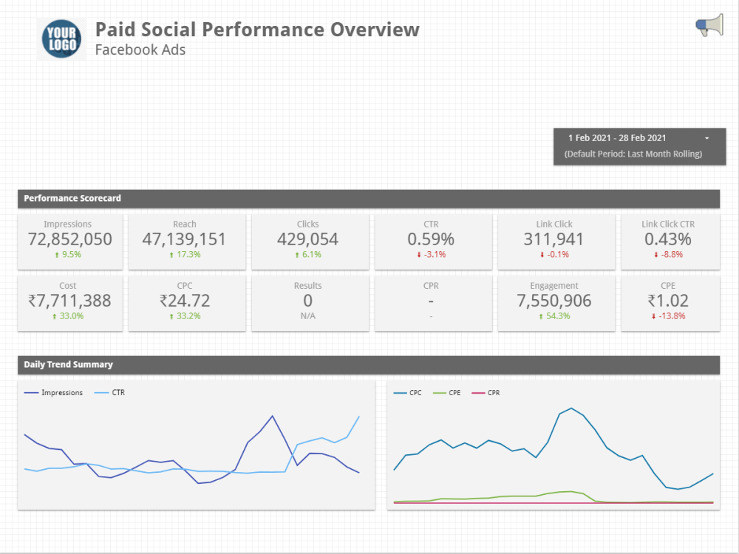Image resolution: width=739 pixels, height=554 pixels.
Task: Expand the 1 Feb - 28 Feb period selector arrow
Action: pyautogui.click(x=706, y=138)
